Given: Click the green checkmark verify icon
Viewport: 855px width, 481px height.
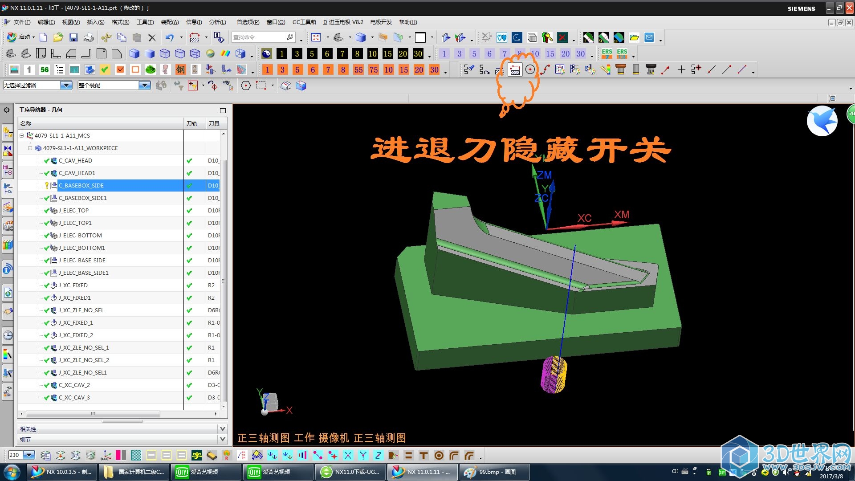Looking at the screenshot, I should [105, 69].
